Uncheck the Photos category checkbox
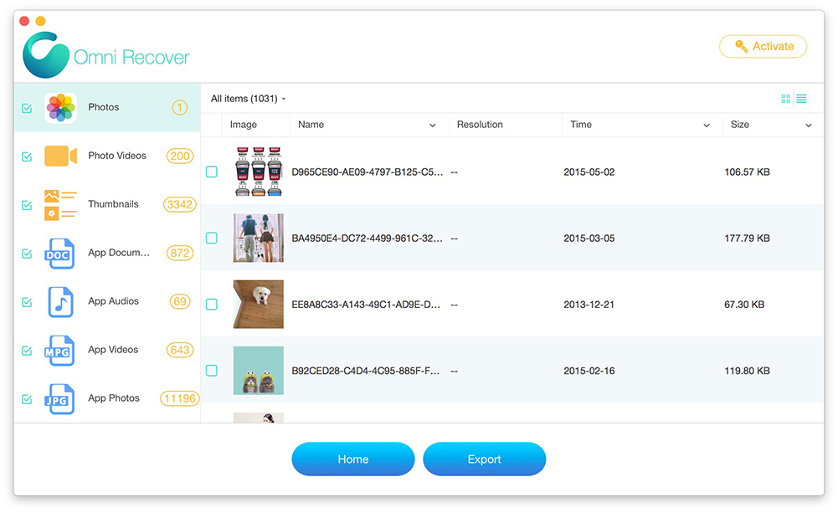 tap(27, 109)
